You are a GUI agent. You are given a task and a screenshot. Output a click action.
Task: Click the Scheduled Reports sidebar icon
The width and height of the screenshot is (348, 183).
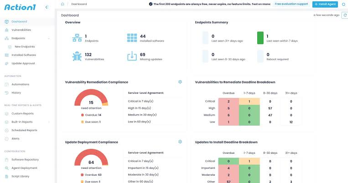tap(7, 130)
